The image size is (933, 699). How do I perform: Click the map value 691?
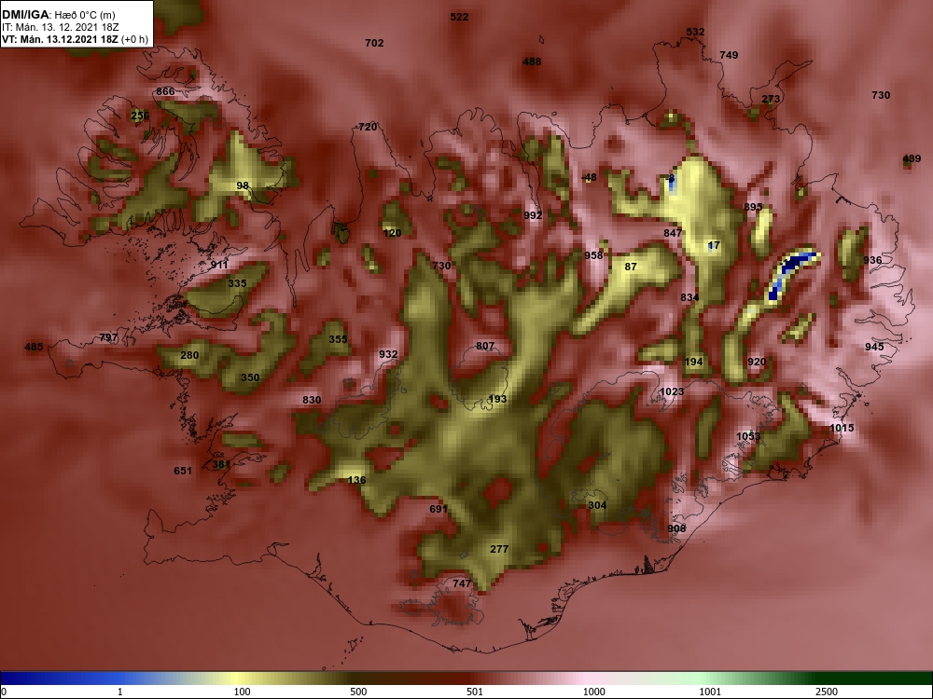(439, 510)
